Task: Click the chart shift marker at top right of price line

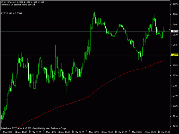Action: (x=170, y=30)
